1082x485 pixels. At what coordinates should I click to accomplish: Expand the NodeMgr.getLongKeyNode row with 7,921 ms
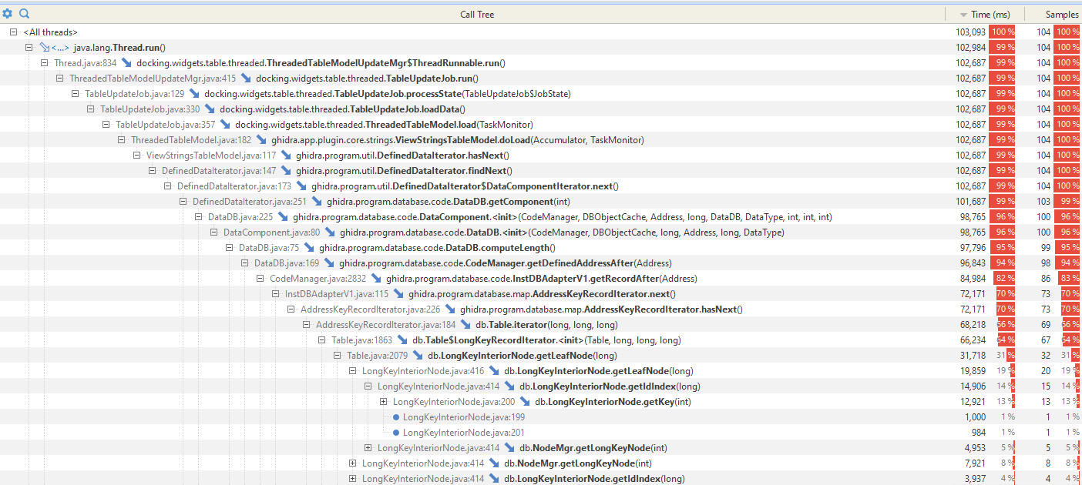point(353,463)
